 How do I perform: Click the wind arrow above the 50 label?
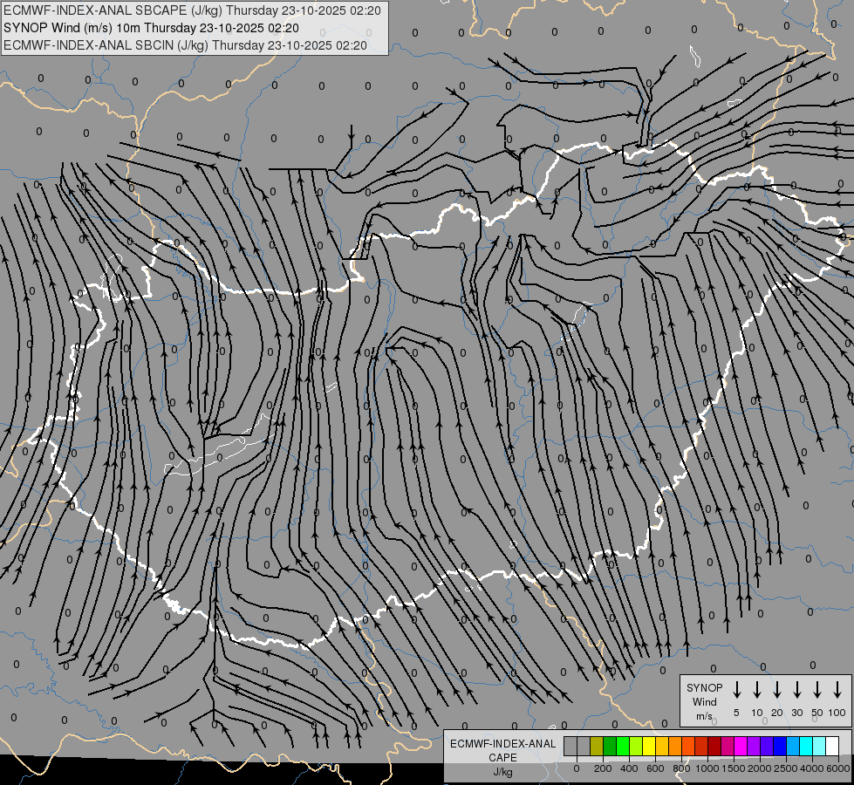[x=817, y=690]
